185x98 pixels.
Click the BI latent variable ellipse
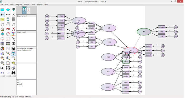[x=144, y=32]
